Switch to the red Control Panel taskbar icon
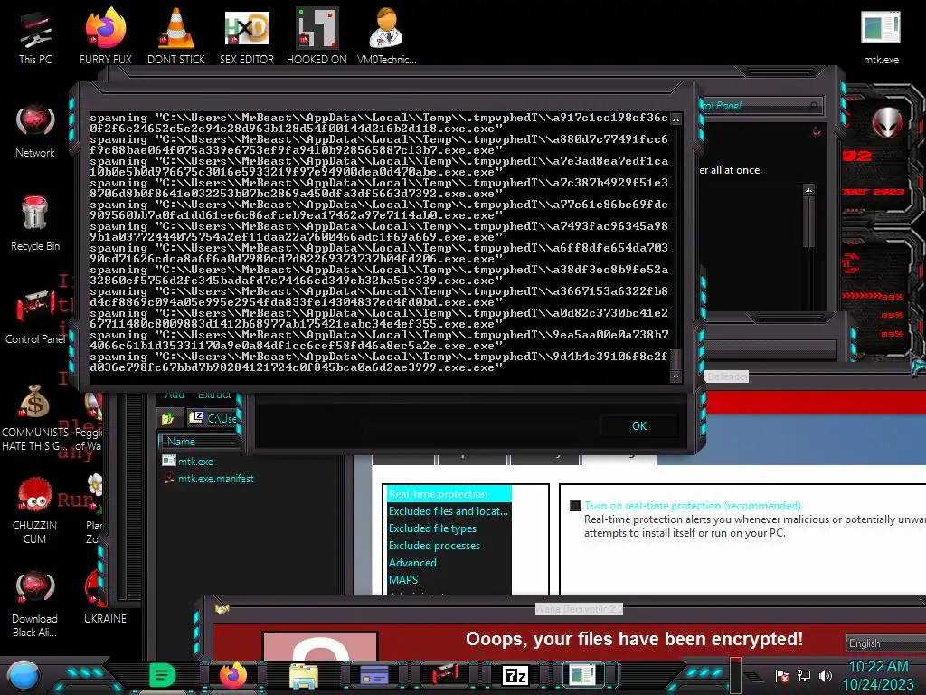 445,675
